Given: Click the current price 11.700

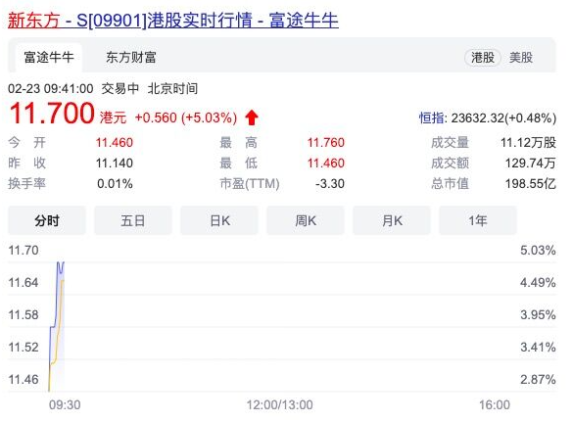Looking at the screenshot, I should 52,113.
